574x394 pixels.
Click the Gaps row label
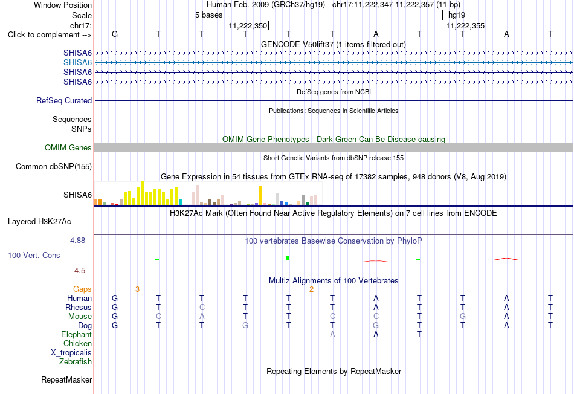(82, 289)
